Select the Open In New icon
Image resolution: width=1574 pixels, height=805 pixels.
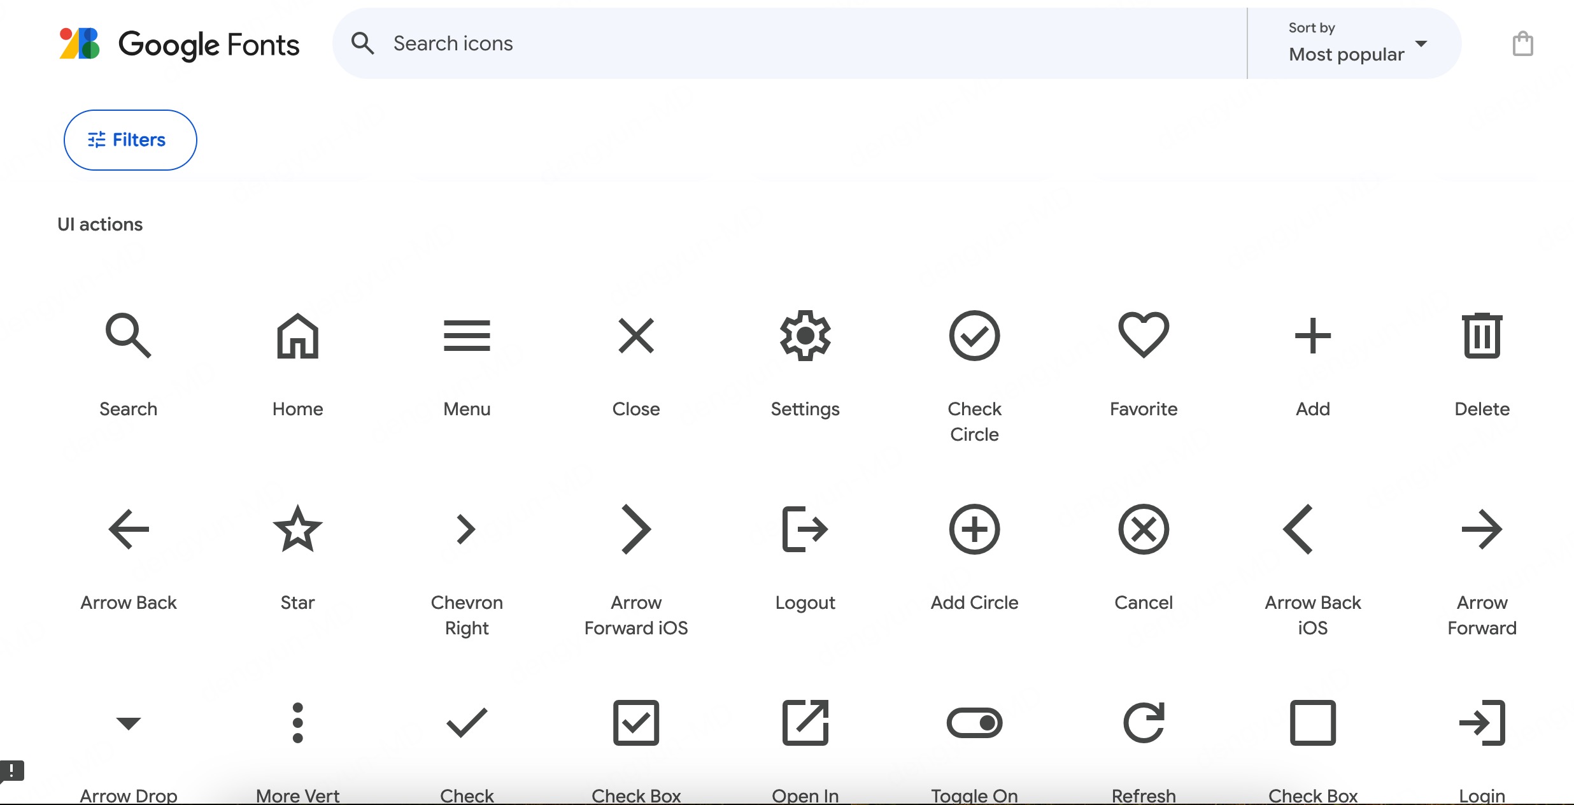(x=805, y=723)
